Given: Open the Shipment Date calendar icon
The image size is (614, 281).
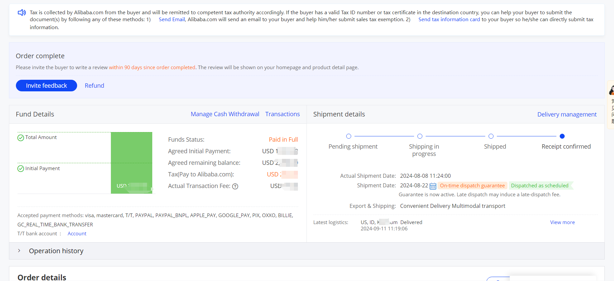Looking at the screenshot, I should pyautogui.click(x=433, y=186).
